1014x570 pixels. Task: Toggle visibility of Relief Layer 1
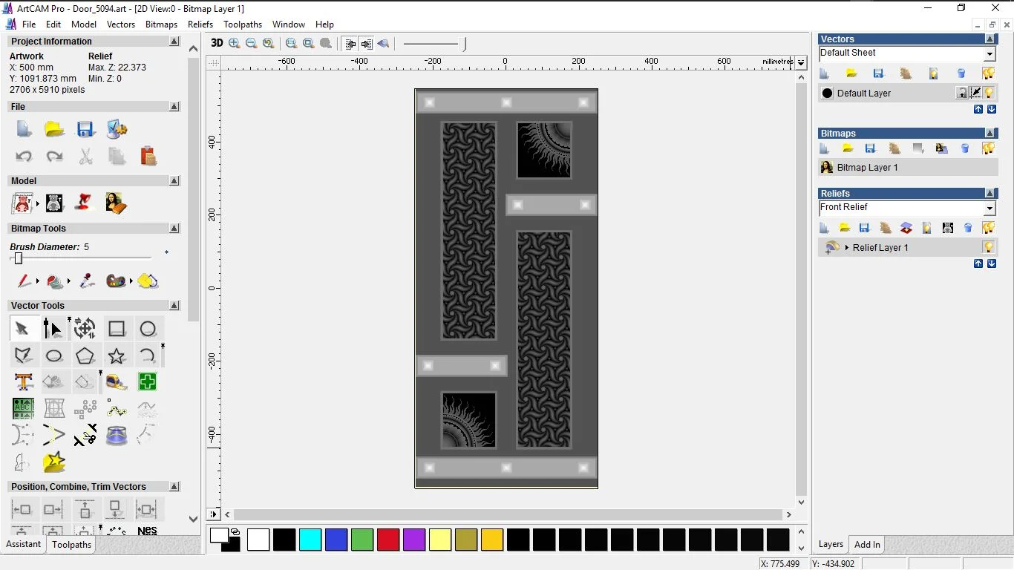(x=988, y=247)
